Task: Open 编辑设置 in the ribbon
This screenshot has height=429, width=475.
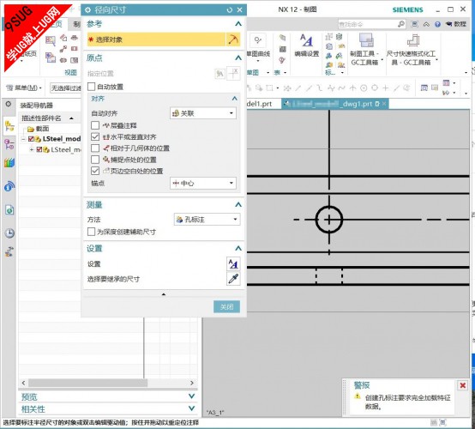Action: pyautogui.click(x=307, y=45)
